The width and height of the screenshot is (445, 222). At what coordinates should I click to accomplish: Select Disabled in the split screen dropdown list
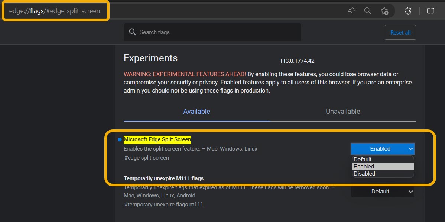click(364, 173)
